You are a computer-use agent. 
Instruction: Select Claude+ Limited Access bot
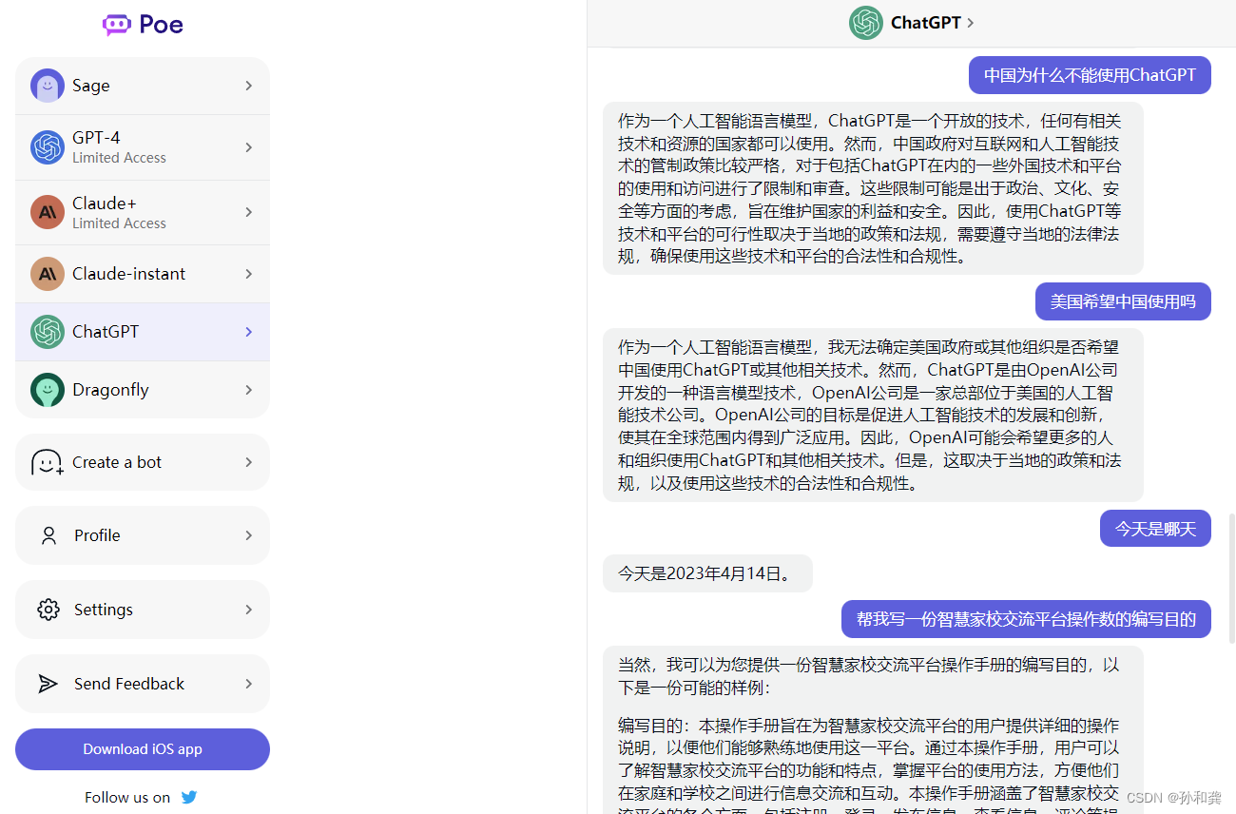(x=143, y=212)
